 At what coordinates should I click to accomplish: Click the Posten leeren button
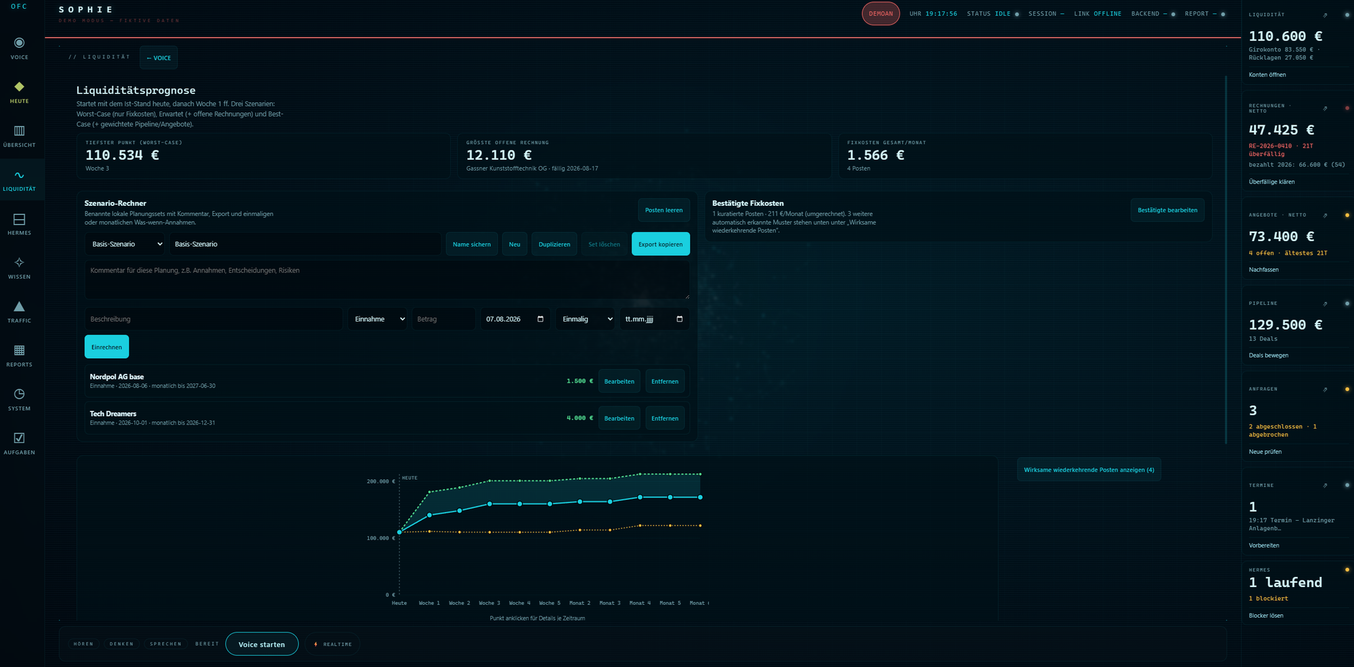point(664,211)
